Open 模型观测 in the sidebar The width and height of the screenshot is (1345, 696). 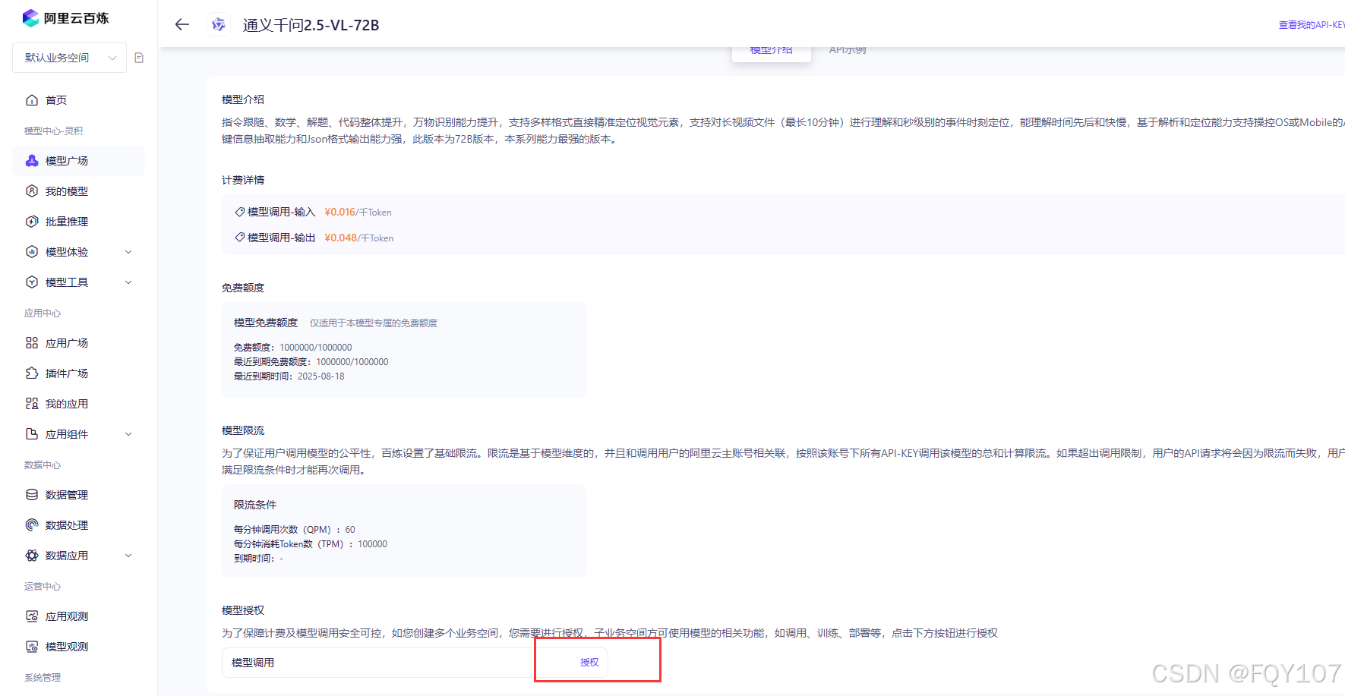point(78,647)
